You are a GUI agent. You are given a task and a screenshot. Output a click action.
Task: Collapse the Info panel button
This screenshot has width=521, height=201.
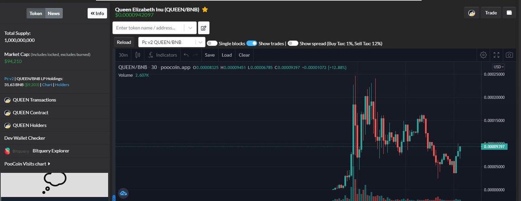tap(97, 13)
